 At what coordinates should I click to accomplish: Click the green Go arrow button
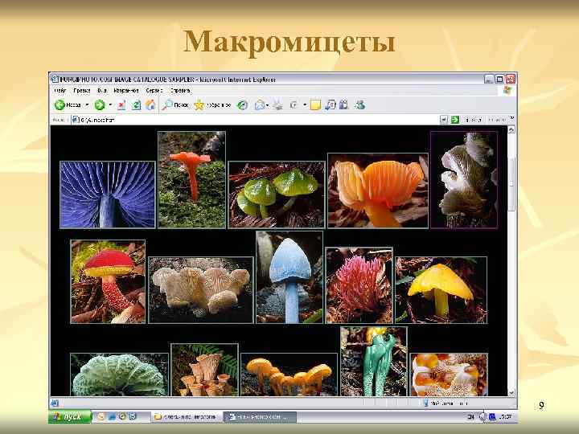(455, 120)
